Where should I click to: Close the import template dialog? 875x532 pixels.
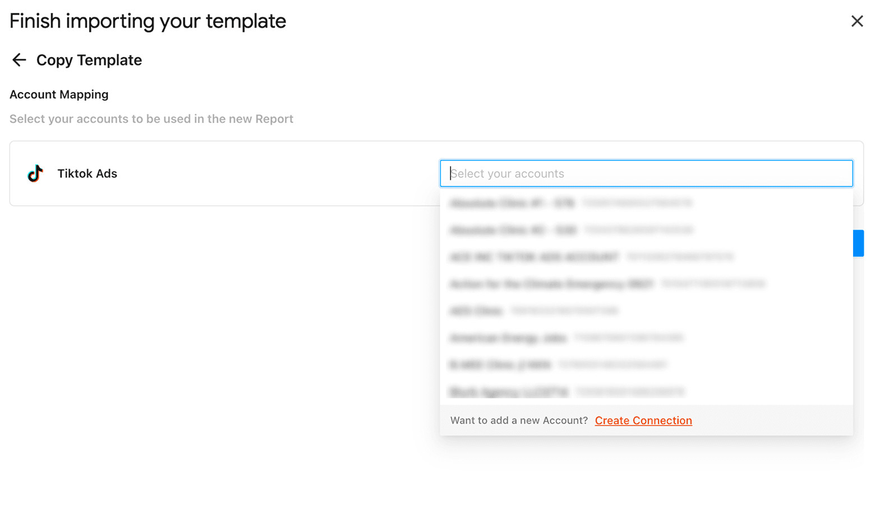click(857, 21)
